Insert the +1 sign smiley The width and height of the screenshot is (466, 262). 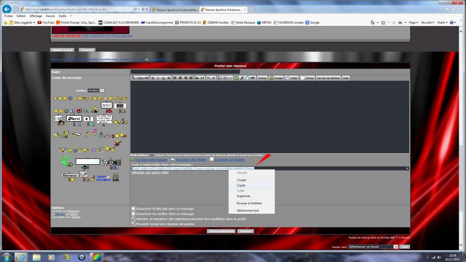[x=88, y=121]
